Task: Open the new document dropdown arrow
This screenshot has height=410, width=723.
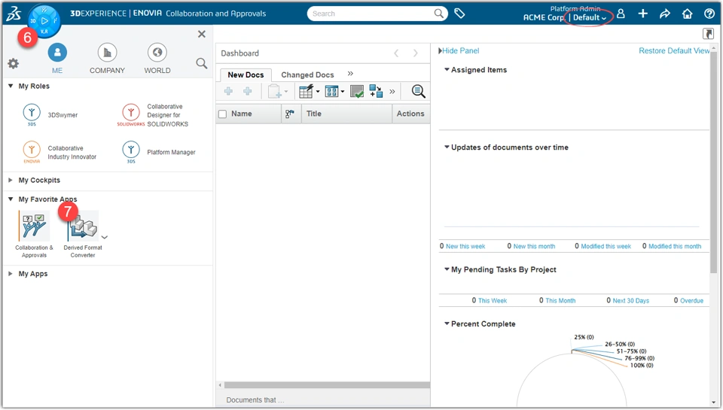Action: [x=286, y=91]
